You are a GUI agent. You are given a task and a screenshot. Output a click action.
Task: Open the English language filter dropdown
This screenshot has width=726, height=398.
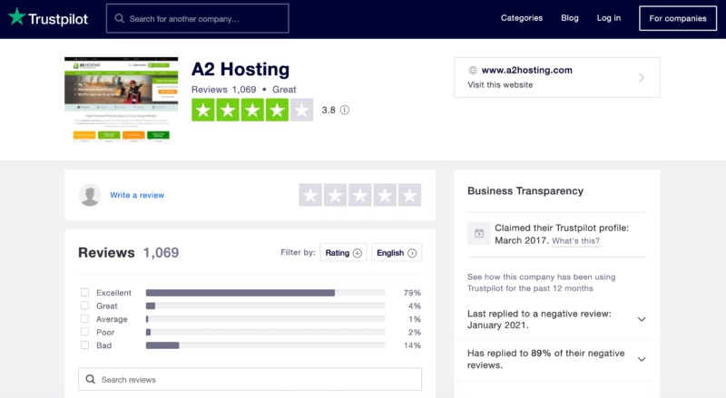coord(397,253)
